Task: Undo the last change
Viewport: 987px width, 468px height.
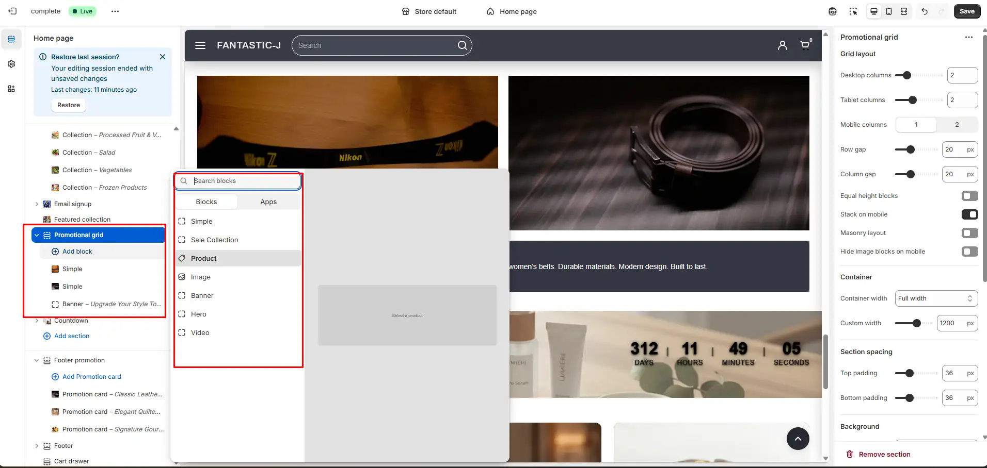Action: 925,11
